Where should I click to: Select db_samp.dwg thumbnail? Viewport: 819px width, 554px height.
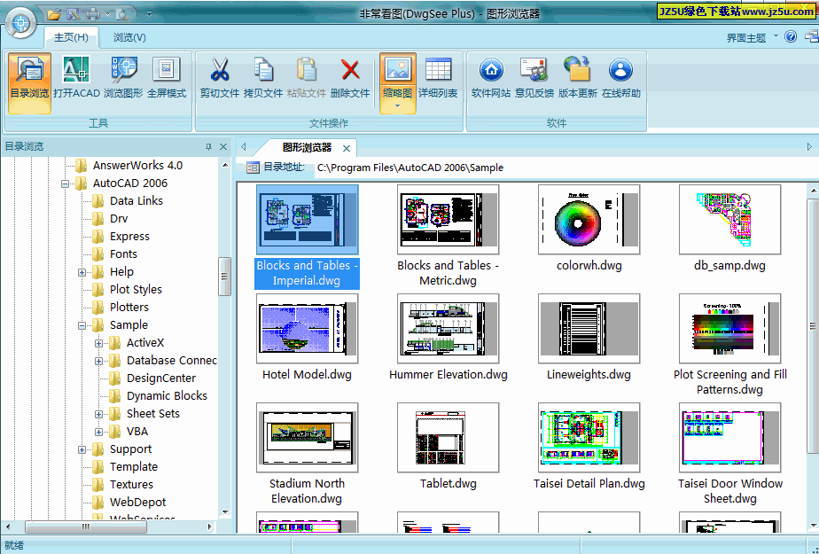(729, 219)
